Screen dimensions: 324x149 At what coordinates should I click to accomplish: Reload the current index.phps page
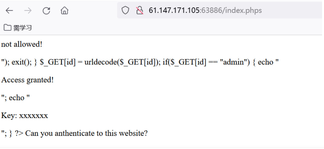(x=46, y=10)
